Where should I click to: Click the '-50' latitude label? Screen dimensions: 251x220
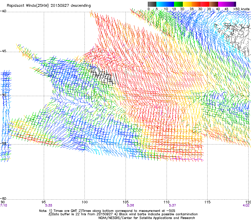click(3, 95)
